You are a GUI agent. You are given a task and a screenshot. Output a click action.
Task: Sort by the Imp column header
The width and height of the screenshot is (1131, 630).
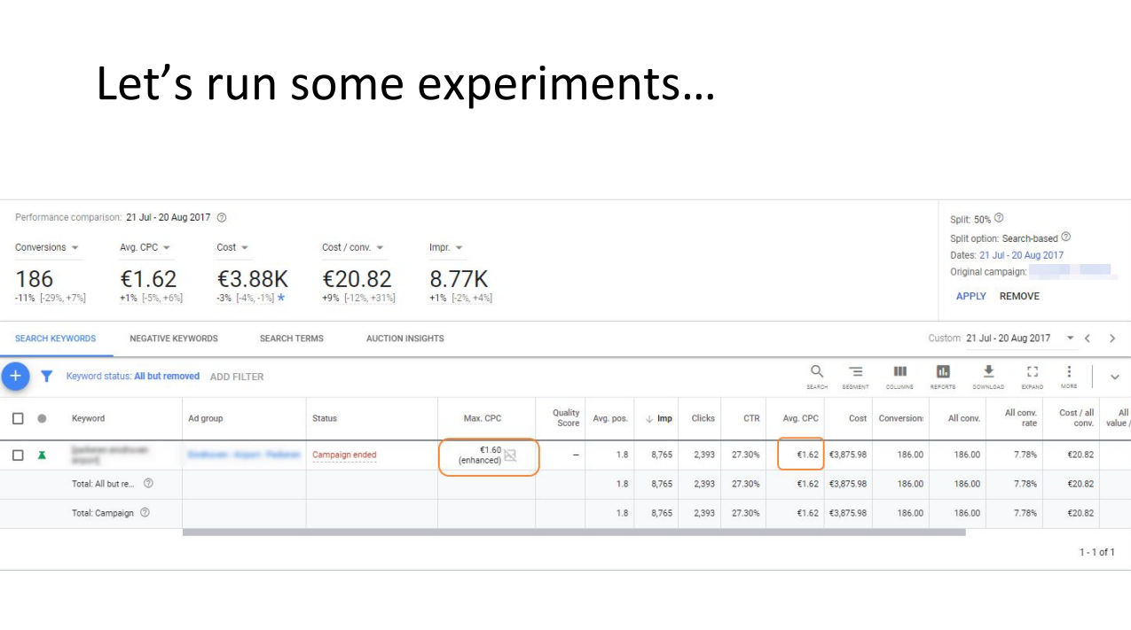[658, 418]
